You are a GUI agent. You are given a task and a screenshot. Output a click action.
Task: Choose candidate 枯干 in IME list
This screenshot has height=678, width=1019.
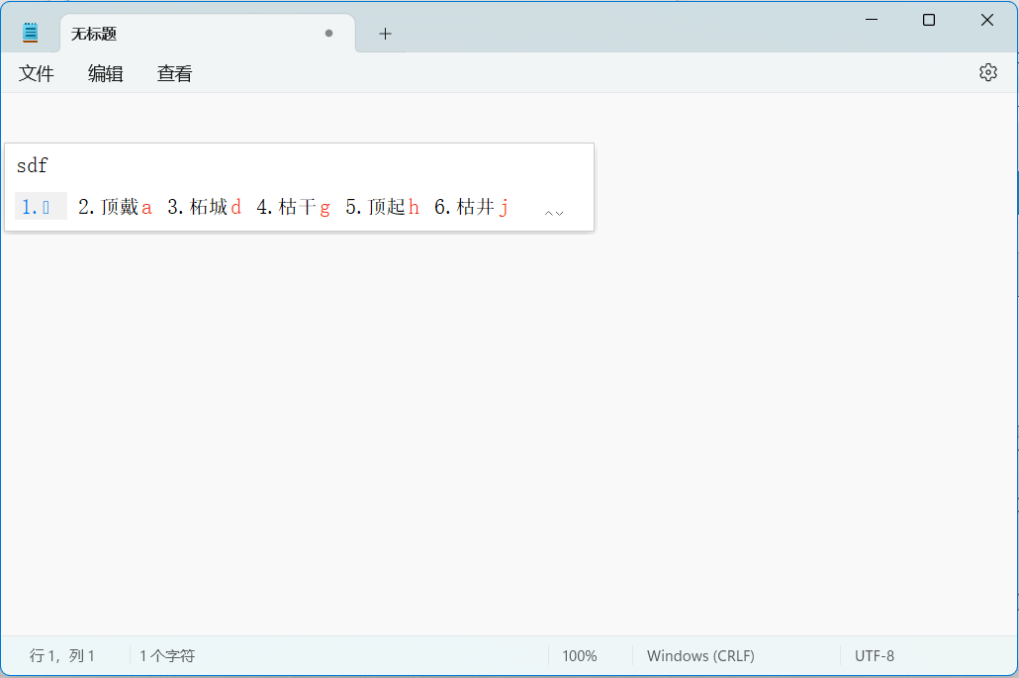pos(294,207)
